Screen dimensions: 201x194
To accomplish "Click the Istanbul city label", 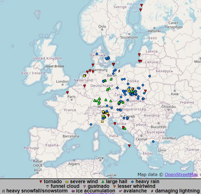I will tap(169, 138).
